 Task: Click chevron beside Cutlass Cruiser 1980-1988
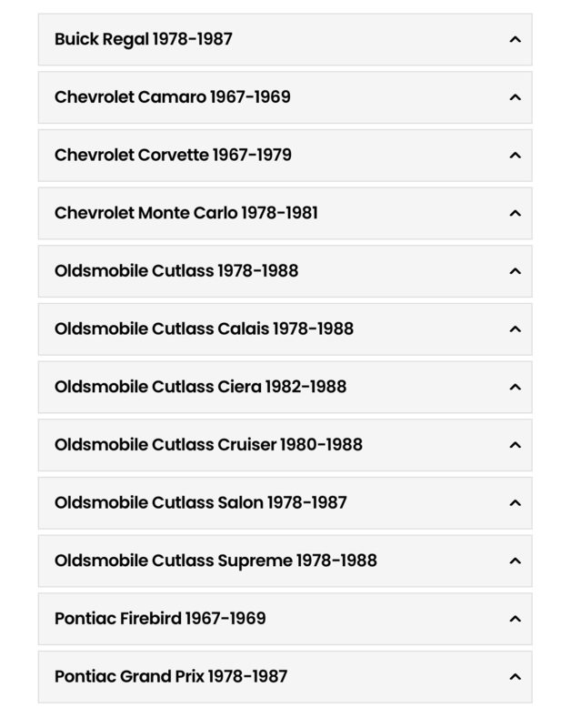pos(515,445)
